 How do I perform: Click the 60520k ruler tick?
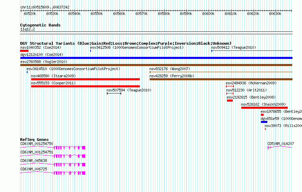pos(30,14)
